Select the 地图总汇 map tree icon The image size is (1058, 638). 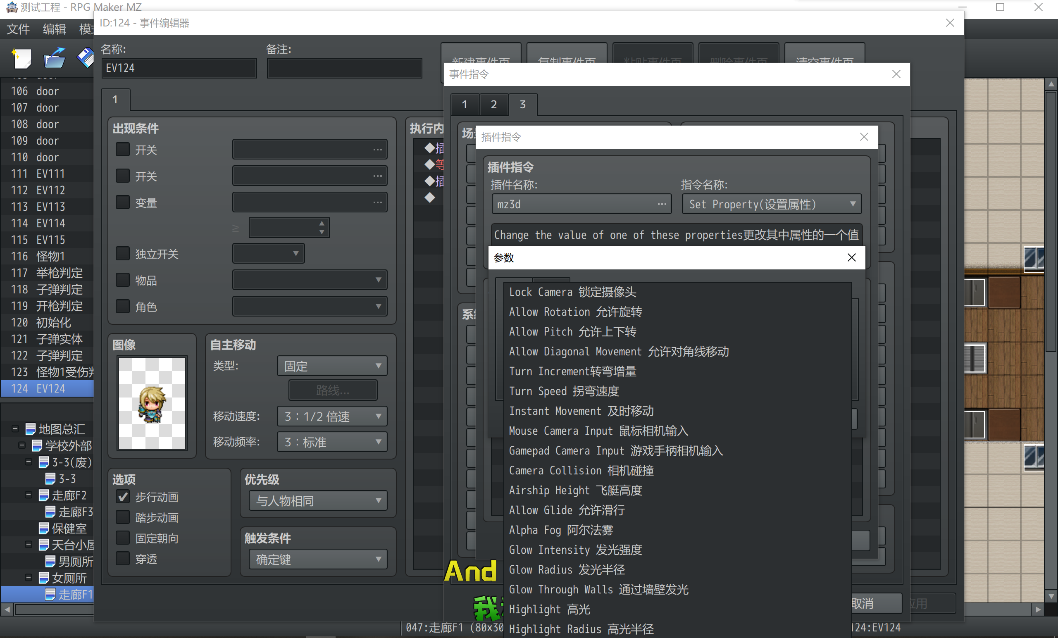[31, 429]
